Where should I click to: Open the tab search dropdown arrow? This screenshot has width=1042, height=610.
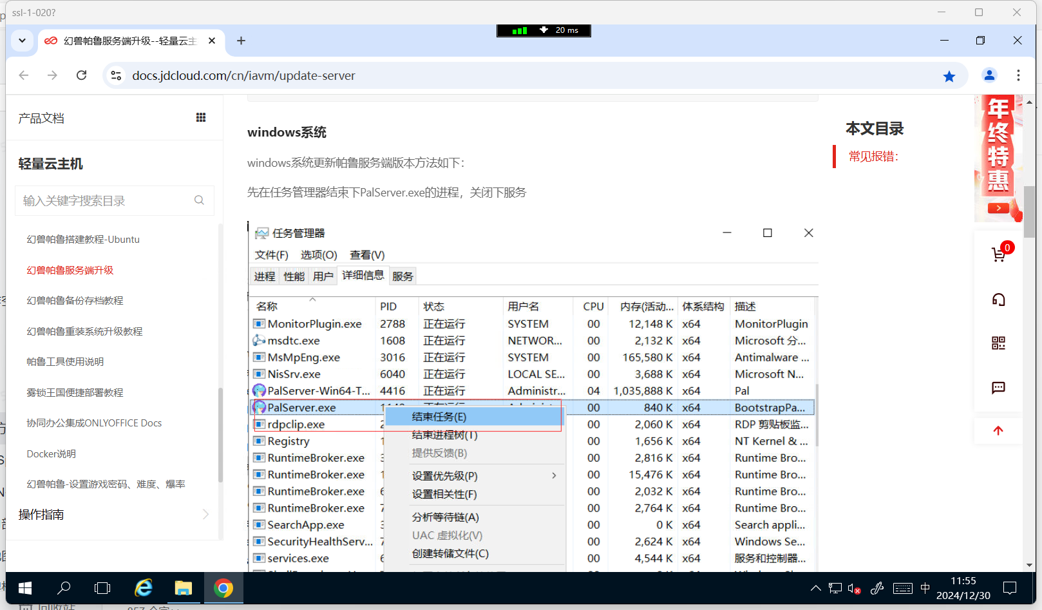tap(22, 41)
